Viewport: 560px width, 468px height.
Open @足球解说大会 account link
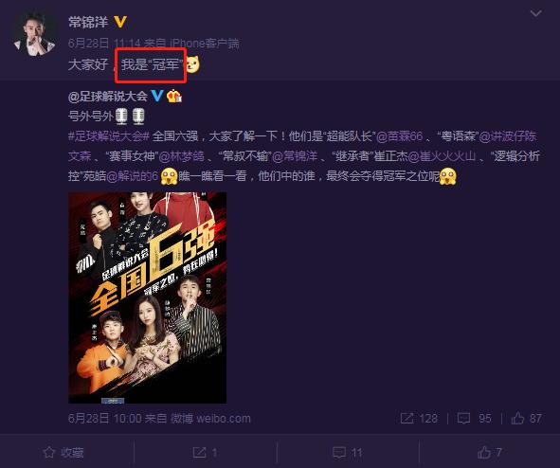107,97
